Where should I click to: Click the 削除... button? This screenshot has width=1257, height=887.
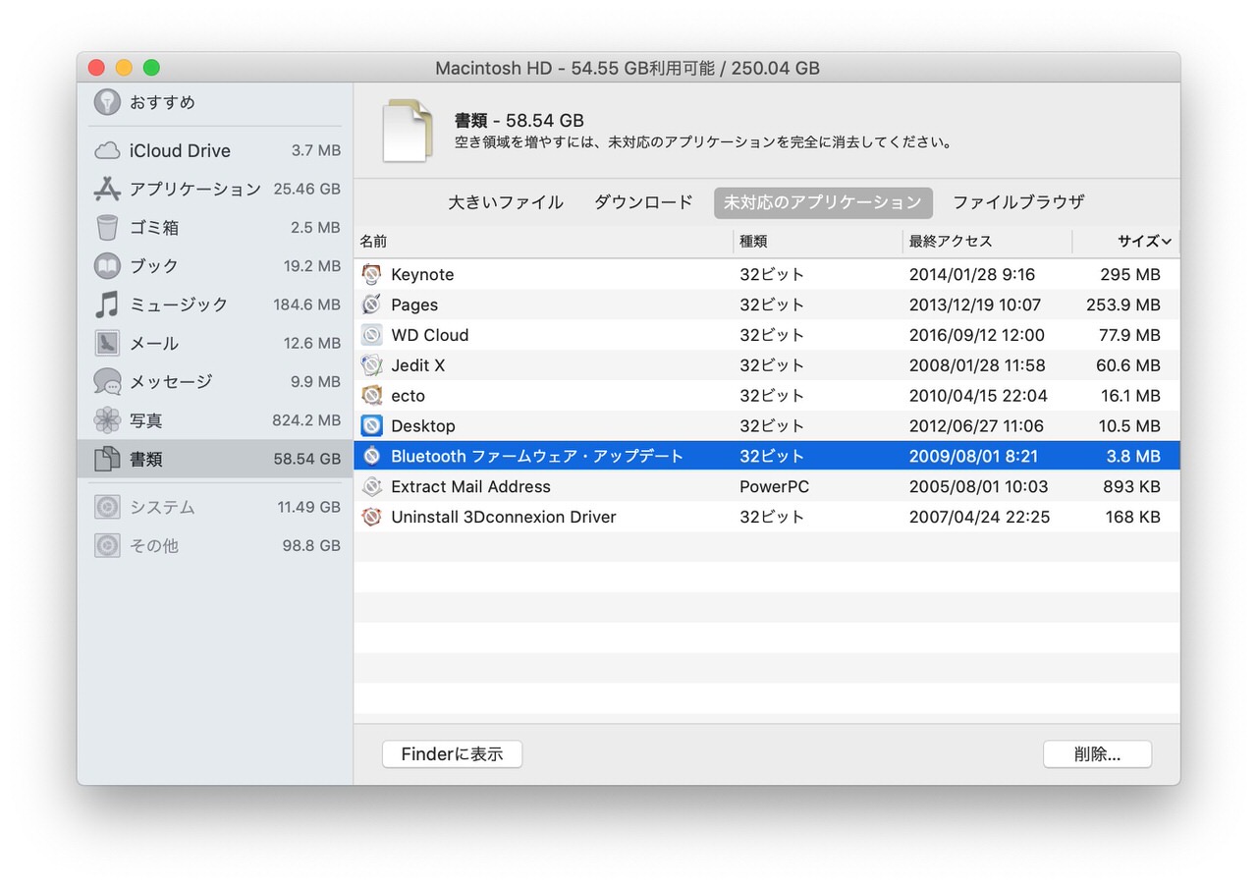1097,754
